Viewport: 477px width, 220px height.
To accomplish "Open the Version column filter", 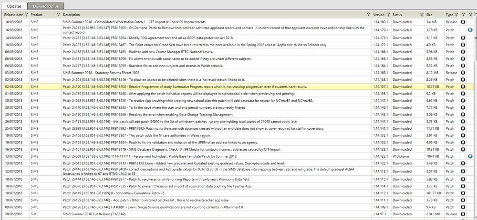I will pos(388,15).
